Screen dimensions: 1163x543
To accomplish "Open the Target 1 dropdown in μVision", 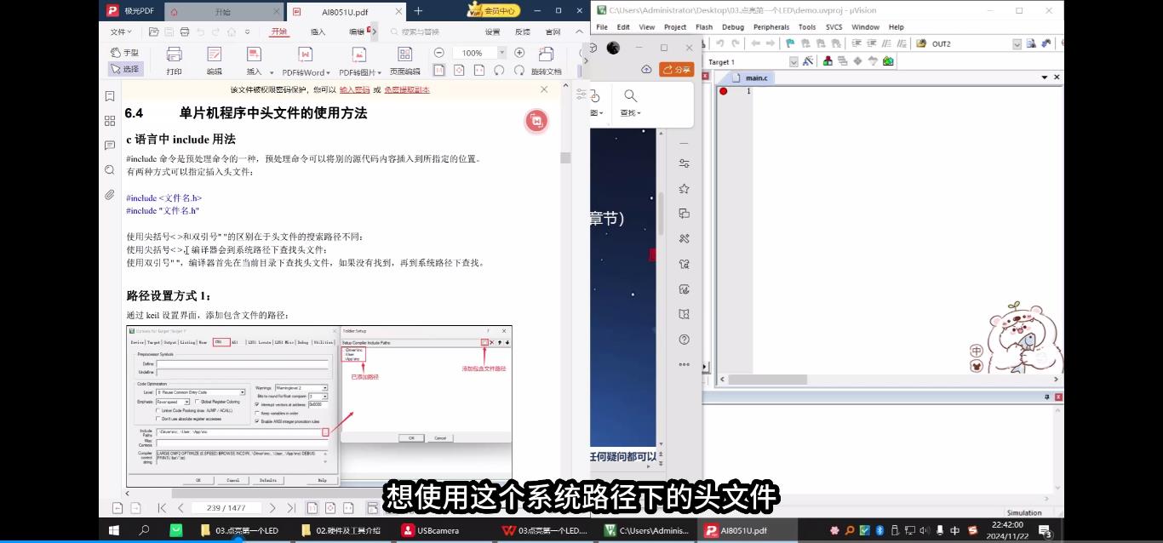I will [x=793, y=61].
